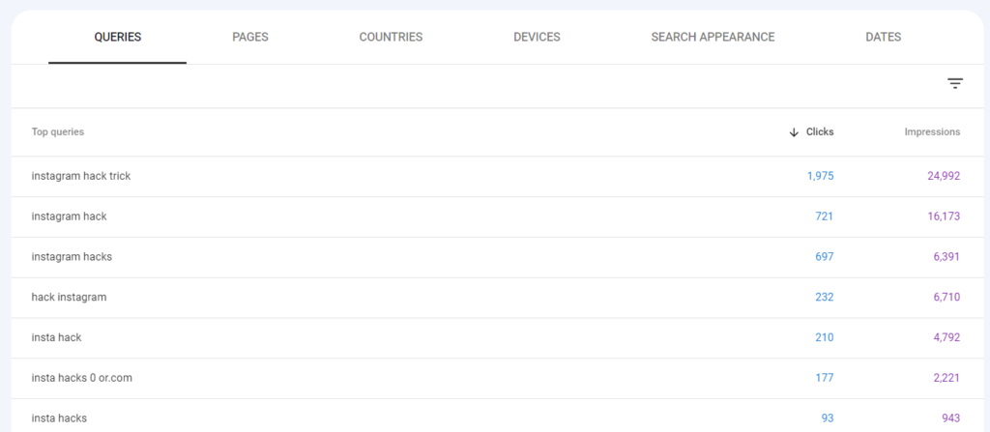Sort by the Impressions column header
This screenshot has width=990, height=432.
(x=932, y=132)
